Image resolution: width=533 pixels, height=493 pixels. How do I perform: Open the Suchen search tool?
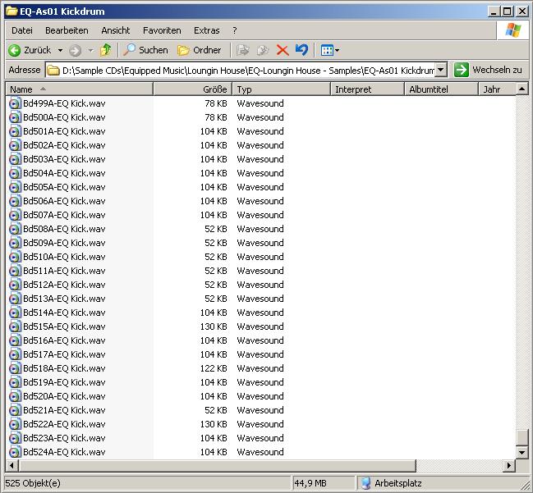coord(145,50)
